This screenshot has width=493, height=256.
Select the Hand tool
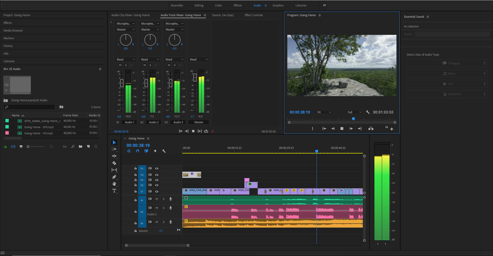pyautogui.click(x=114, y=184)
